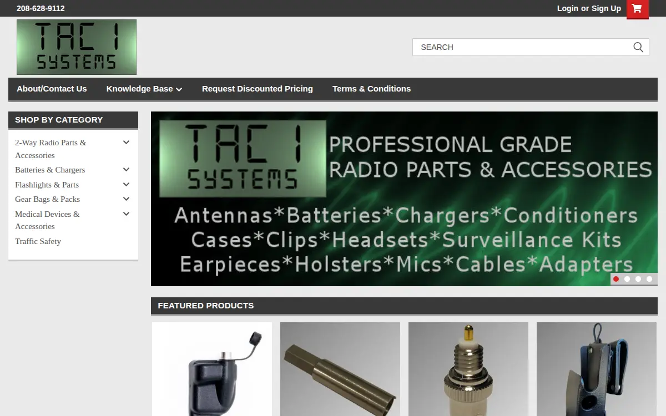Click the Sign Up link
The width and height of the screenshot is (666, 416).
606,8
